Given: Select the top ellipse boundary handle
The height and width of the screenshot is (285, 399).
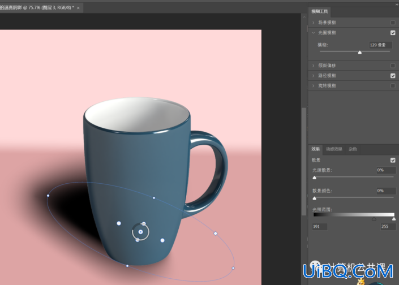Looking at the screenshot, I should point(154,198).
